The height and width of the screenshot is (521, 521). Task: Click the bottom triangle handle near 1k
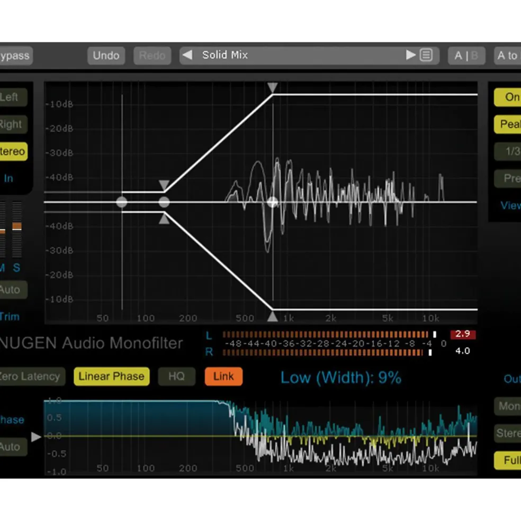[273, 316]
